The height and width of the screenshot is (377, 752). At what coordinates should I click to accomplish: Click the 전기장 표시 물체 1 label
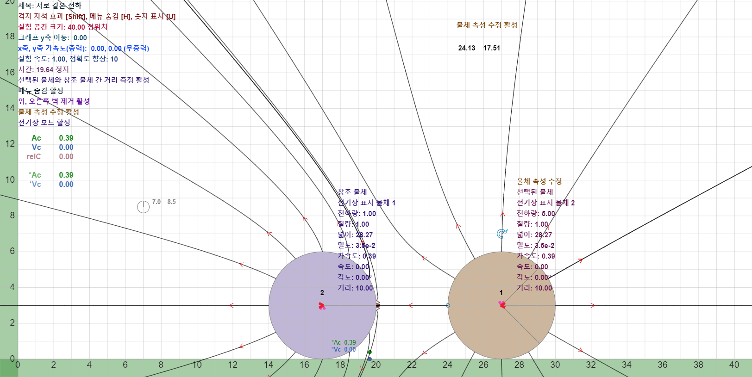[x=367, y=203]
